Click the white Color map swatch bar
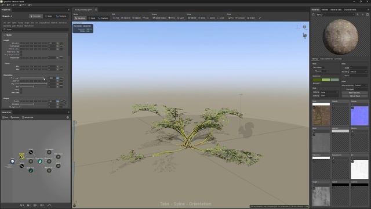 (321, 104)
